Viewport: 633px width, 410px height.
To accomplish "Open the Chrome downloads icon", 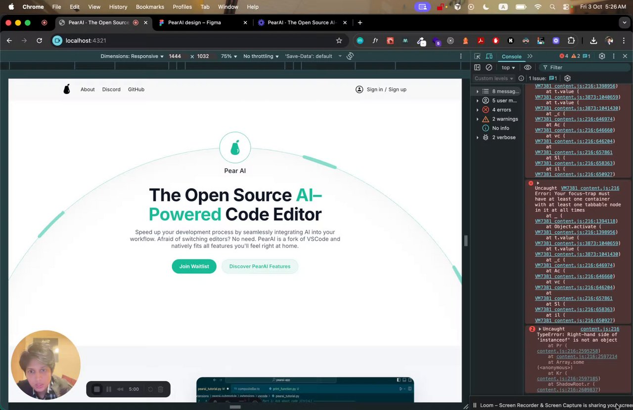I will point(593,41).
